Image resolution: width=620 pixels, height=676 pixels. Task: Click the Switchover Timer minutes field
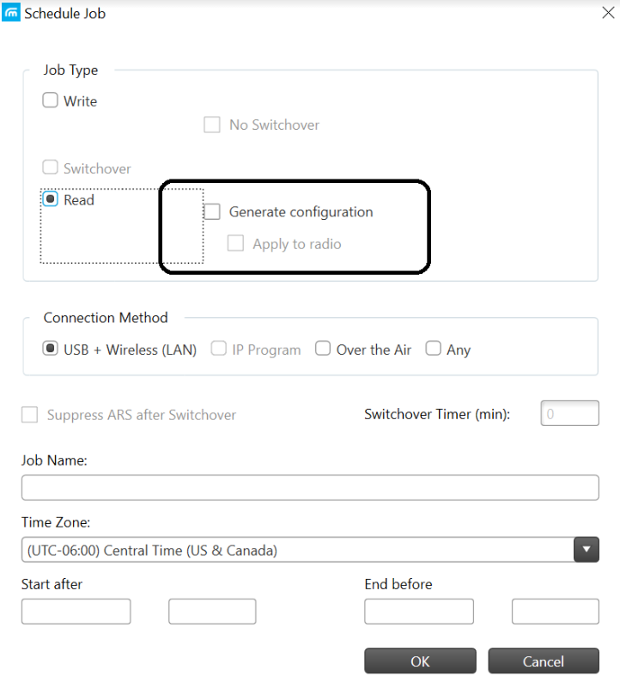(569, 413)
